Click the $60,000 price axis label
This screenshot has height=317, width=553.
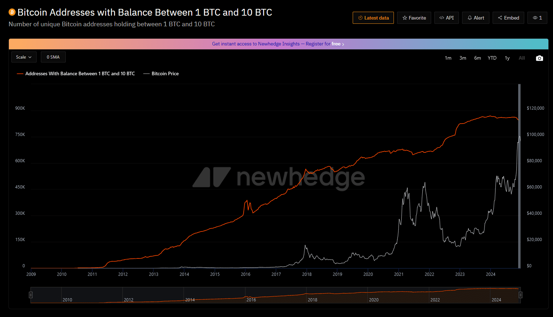pyautogui.click(x=534, y=187)
